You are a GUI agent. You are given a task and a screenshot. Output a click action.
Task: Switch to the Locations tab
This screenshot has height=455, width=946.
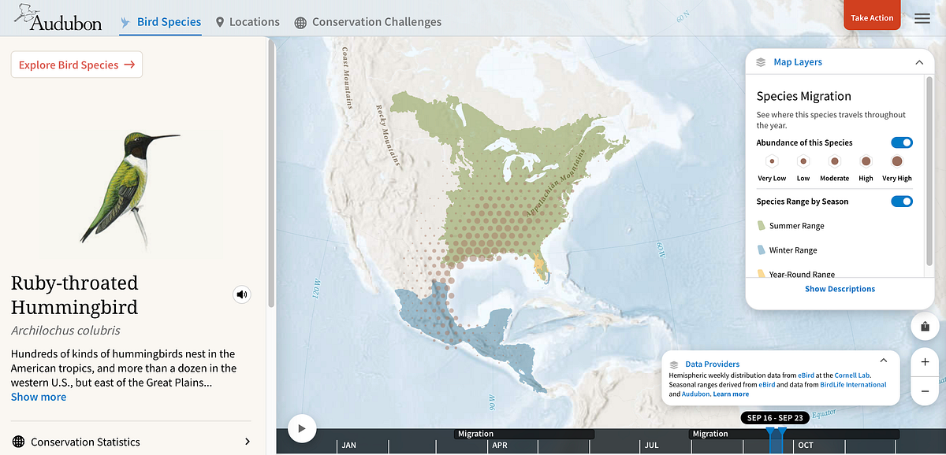tap(248, 22)
